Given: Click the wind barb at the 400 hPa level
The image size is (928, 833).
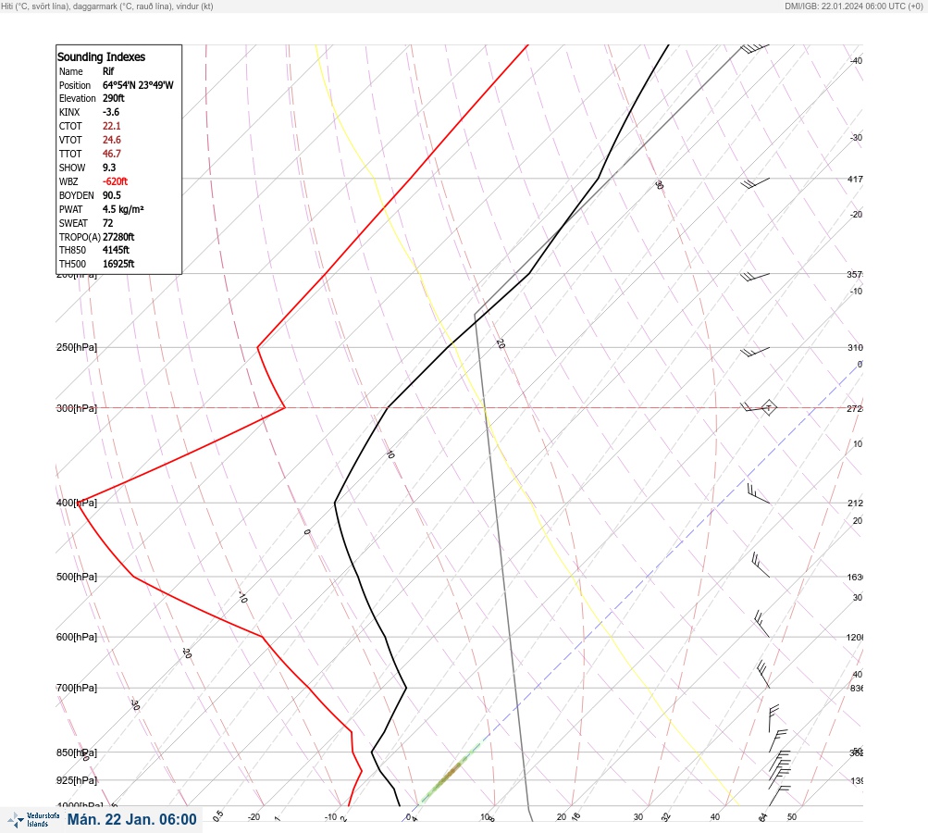Looking at the screenshot, I should point(758,493).
